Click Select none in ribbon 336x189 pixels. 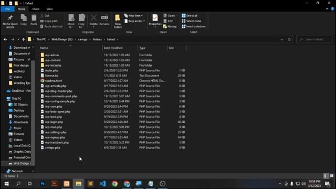[x=191, y=21]
